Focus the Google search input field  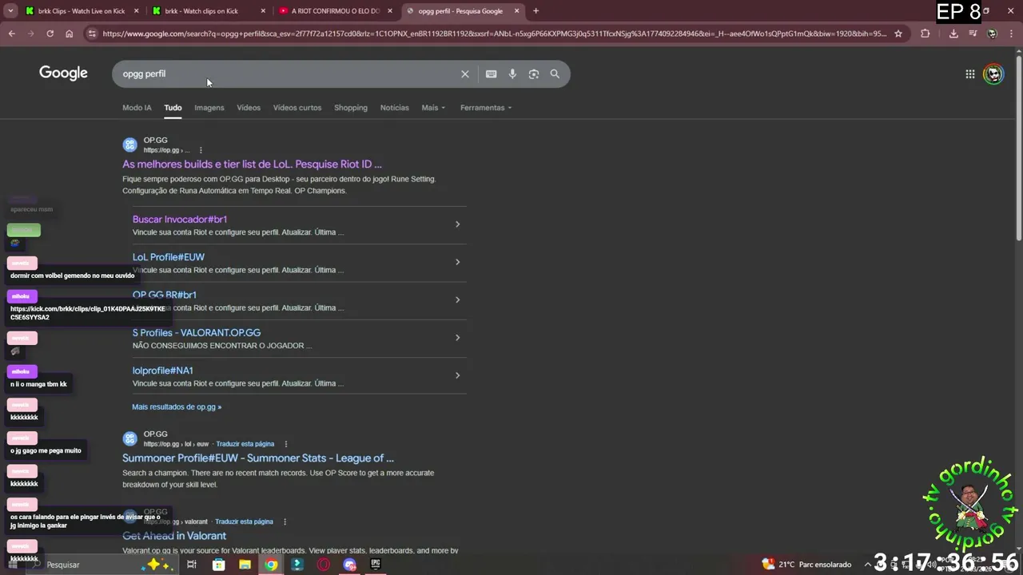click(288, 73)
